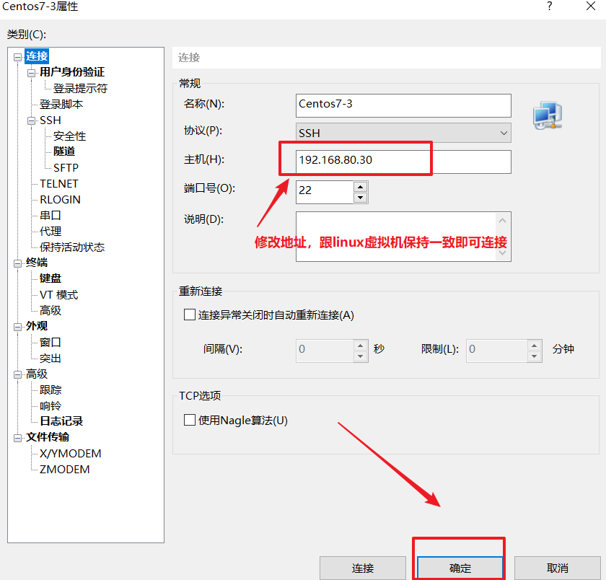This screenshot has width=606, height=580.
Task: Select the 日志记录 logging category
Action: tap(61, 421)
